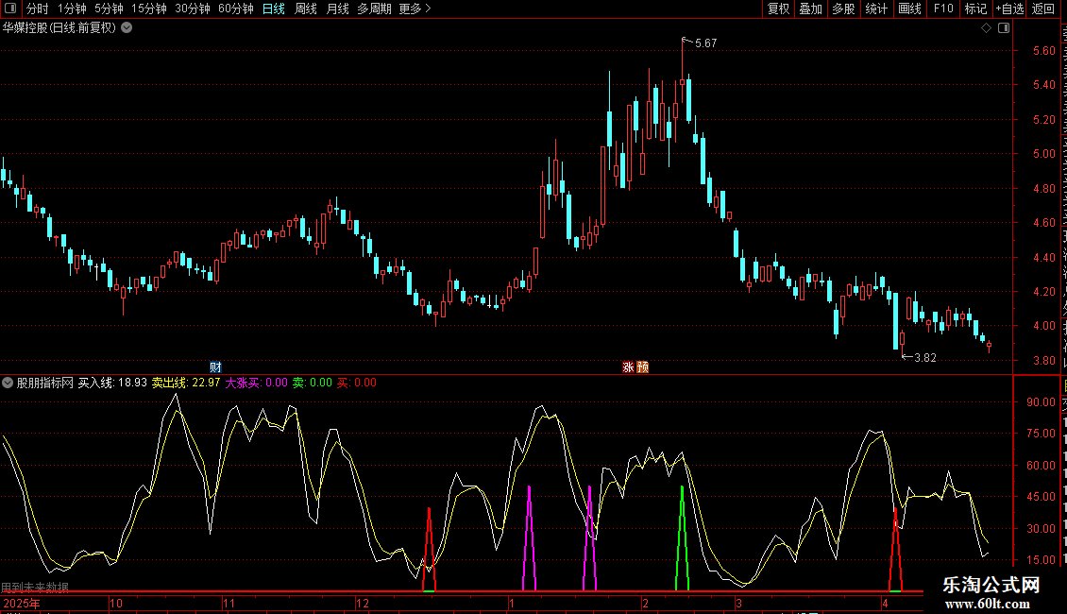The width and height of the screenshot is (1067, 614).
Task: Open dropdown beside 华媒控股 chart title
Action: pyautogui.click(x=127, y=28)
